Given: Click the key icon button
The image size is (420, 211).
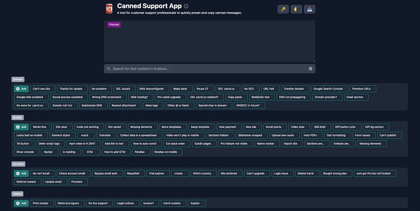Looking at the screenshot, I should pyautogui.click(x=283, y=9).
